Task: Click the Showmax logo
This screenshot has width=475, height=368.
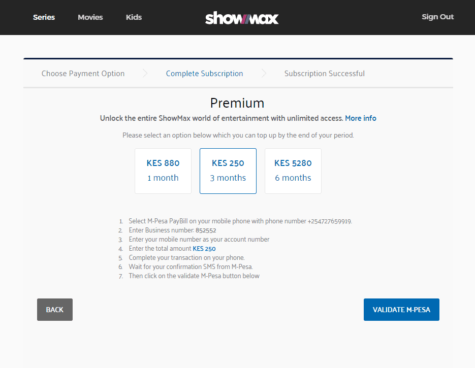Action: pos(242,18)
